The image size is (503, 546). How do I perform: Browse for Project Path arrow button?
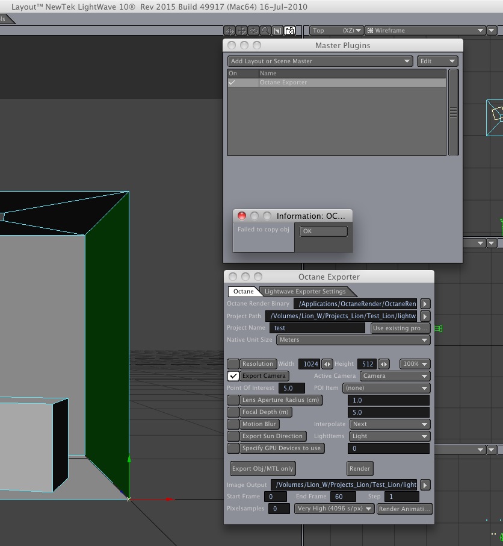(425, 316)
